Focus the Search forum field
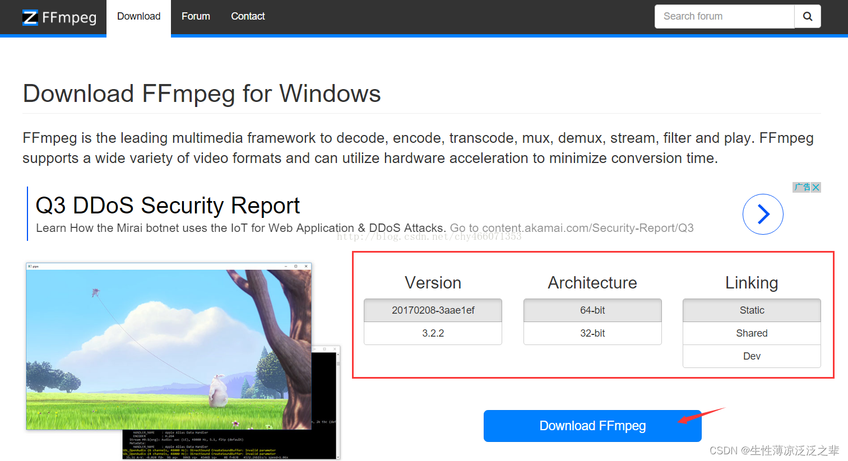This screenshot has width=848, height=461. pyautogui.click(x=724, y=16)
